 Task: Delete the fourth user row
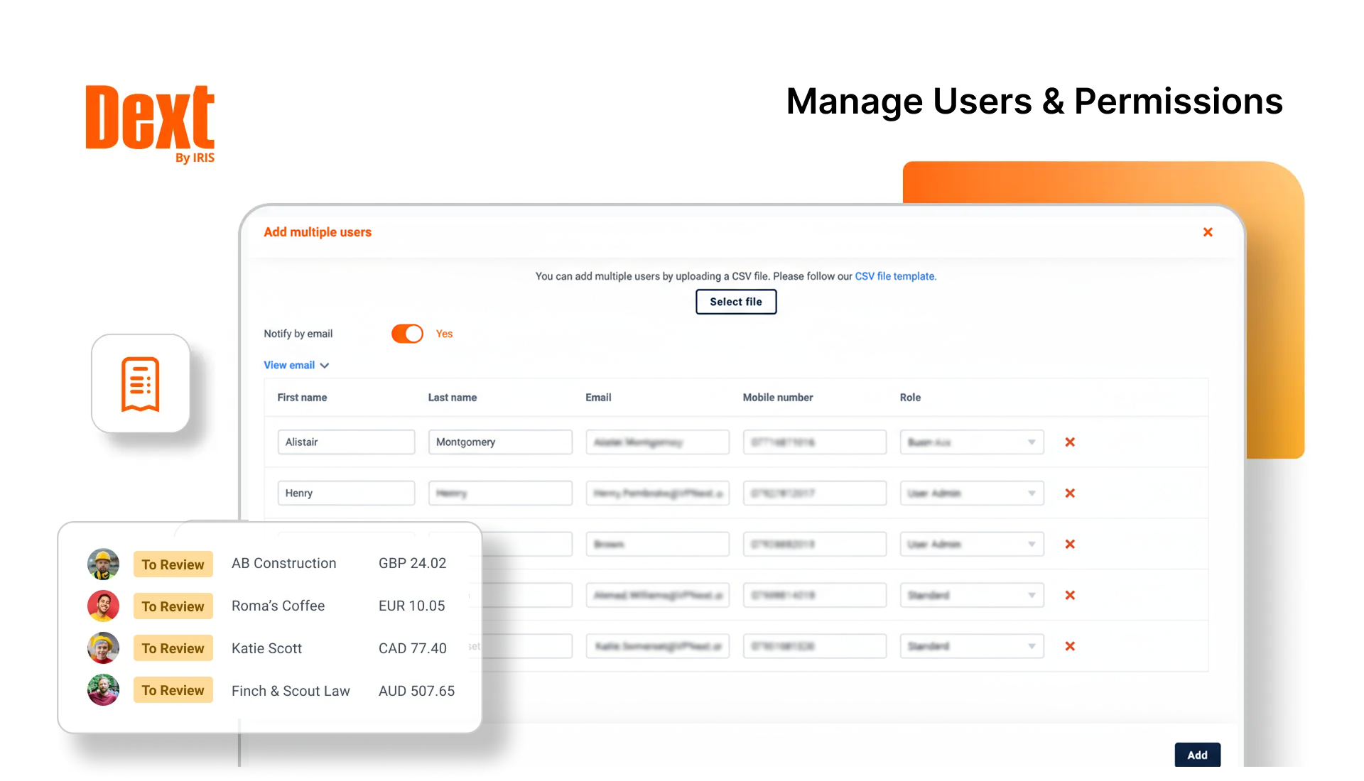pos(1069,596)
